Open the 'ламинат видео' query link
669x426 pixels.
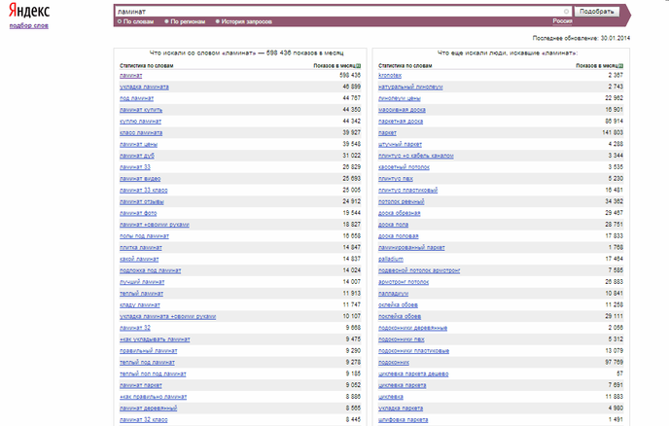pos(140,179)
